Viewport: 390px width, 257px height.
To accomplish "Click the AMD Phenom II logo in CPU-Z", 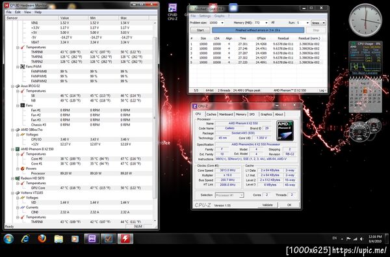I will (x=285, y=131).
